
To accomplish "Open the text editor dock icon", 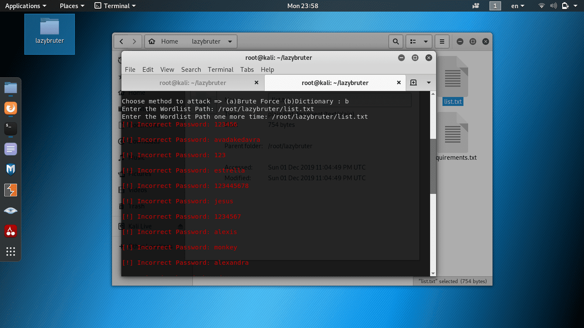I will pyautogui.click(x=10, y=149).
